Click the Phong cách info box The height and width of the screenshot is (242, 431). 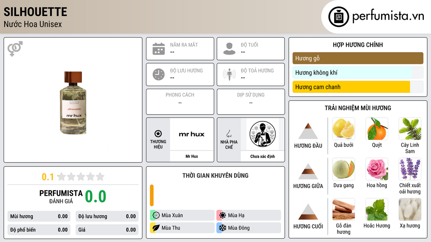180,102
